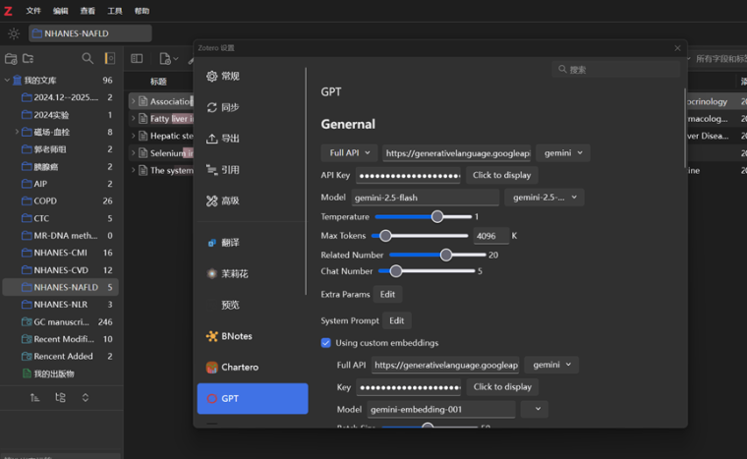Open the 工具 menu
Viewport: 747px width, 459px height.
pyautogui.click(x=115, y=11)
